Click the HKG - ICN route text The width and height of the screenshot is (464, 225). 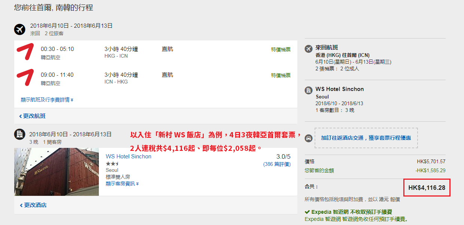[x=116, y=56]
